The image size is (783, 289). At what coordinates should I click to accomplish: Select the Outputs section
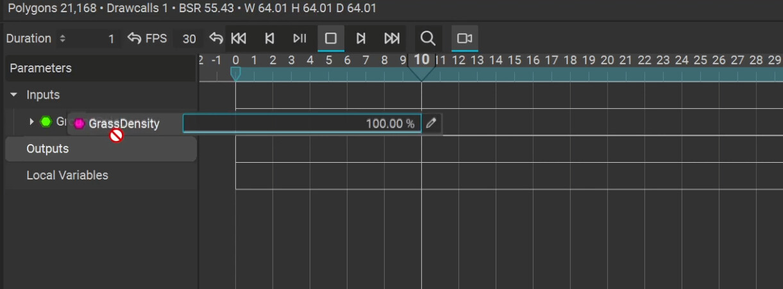tap(47, 149)
